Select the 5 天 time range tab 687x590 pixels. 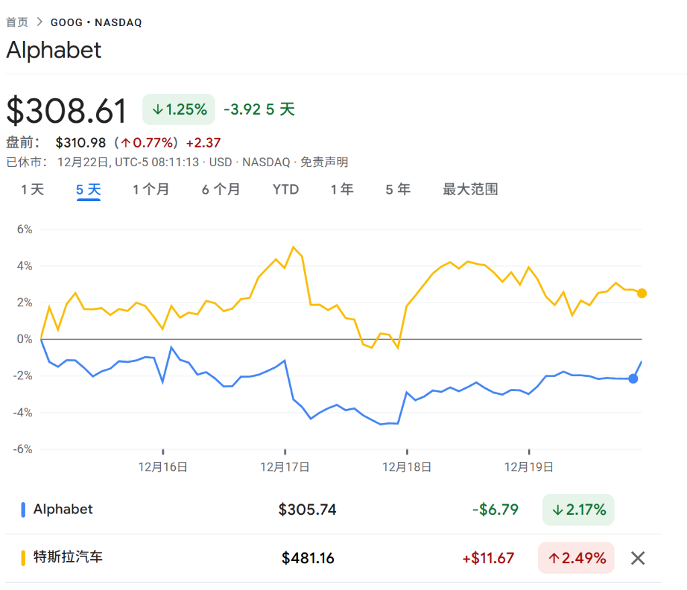[89, 190]
